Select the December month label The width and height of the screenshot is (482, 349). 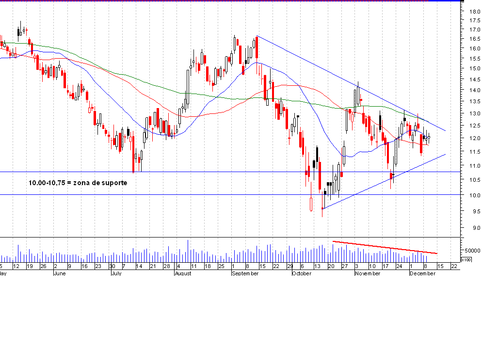tap(422, 273)
